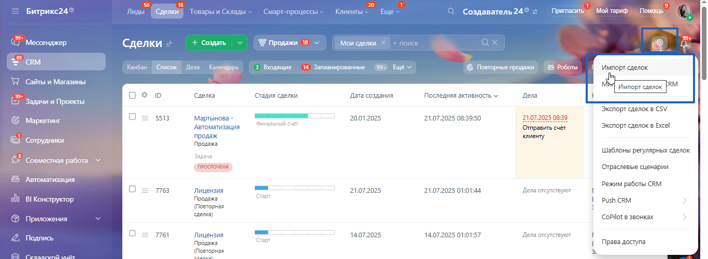
Task: Click the hamburger menu icon beside Битрикс24
Action: click(x=15, y=11)
